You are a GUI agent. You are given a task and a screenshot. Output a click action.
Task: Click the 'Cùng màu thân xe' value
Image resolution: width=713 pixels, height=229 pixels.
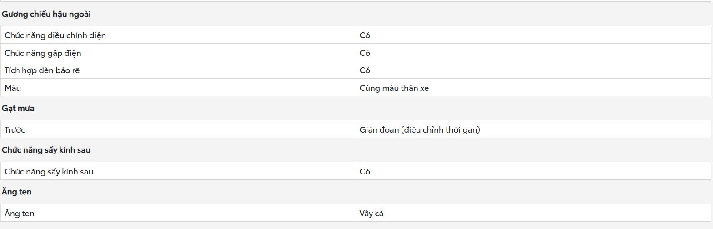pyautogui.click(x=394, y=88)
